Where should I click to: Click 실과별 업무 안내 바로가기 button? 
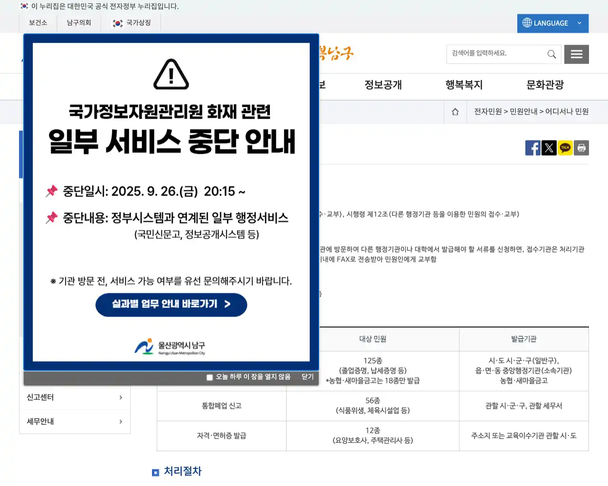tap(171, 305)
